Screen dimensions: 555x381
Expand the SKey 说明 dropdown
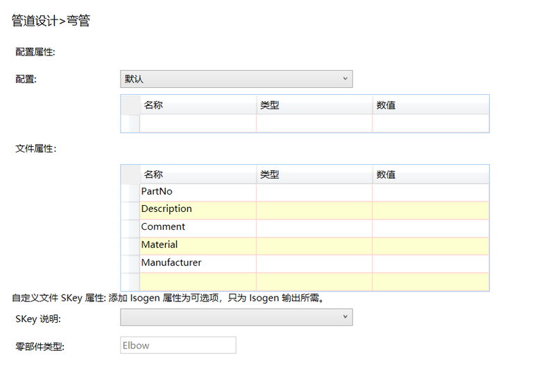(236, 317)
